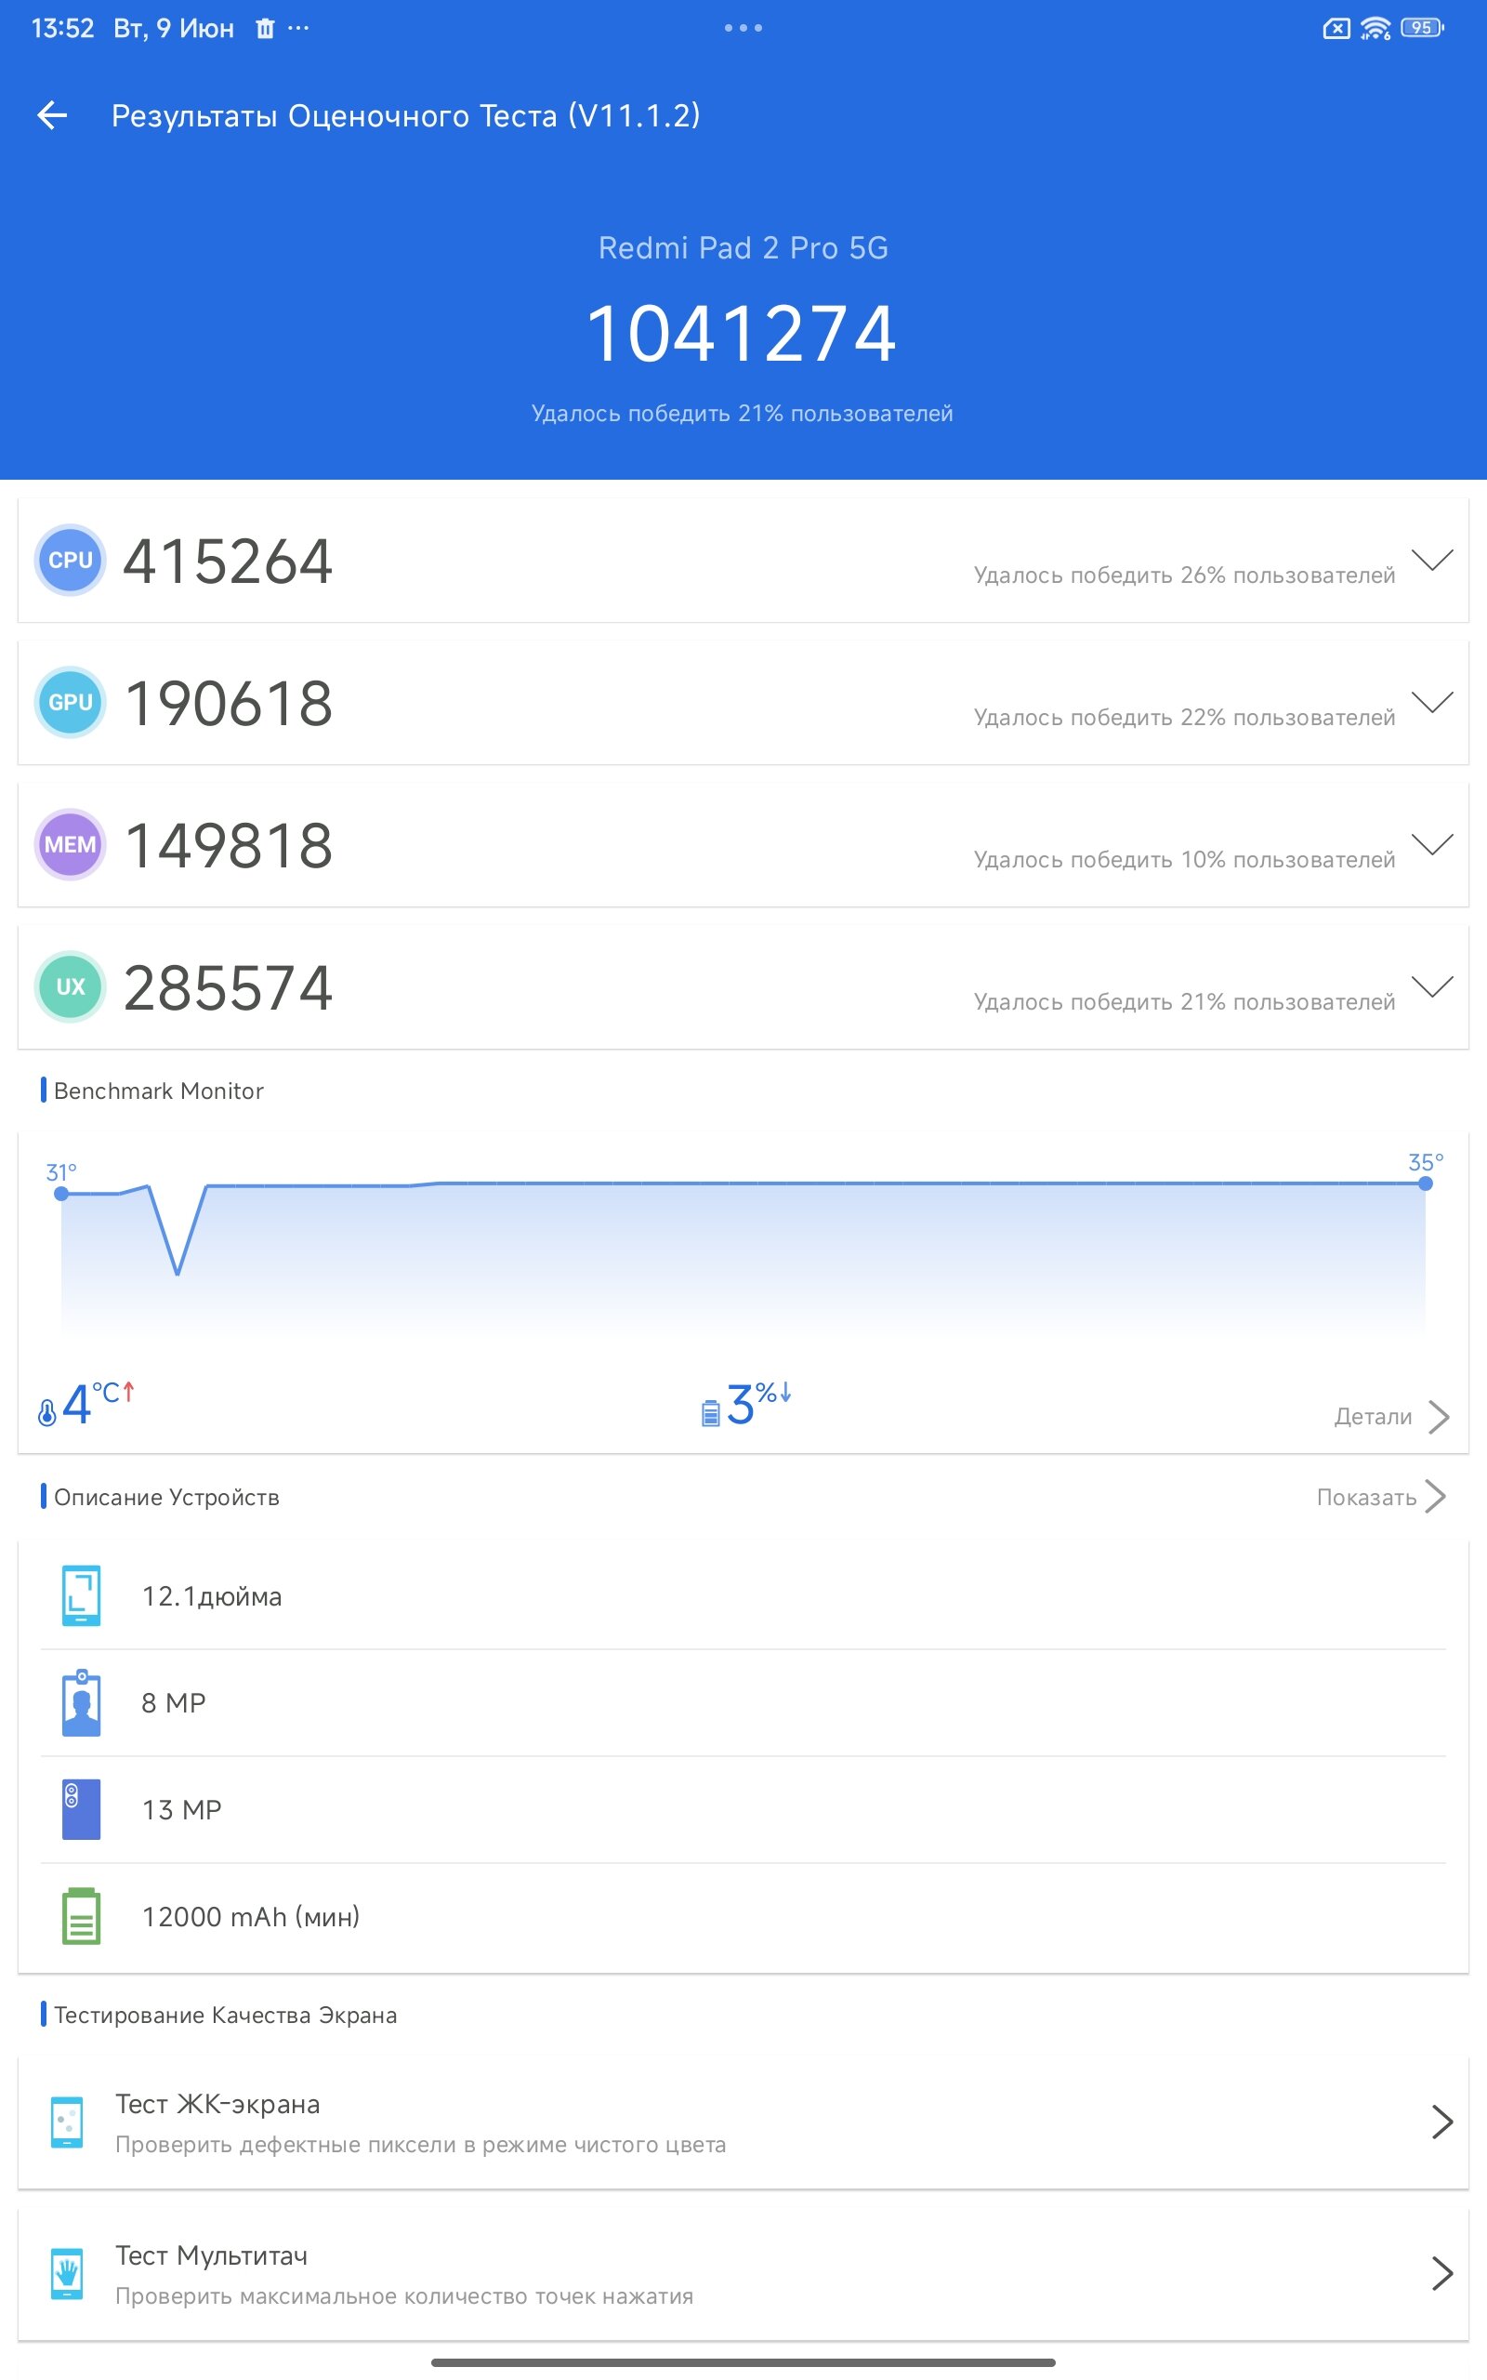
Task: Tap the Wi-Fi status bar icon
Action: click(x=1375, y=29)
